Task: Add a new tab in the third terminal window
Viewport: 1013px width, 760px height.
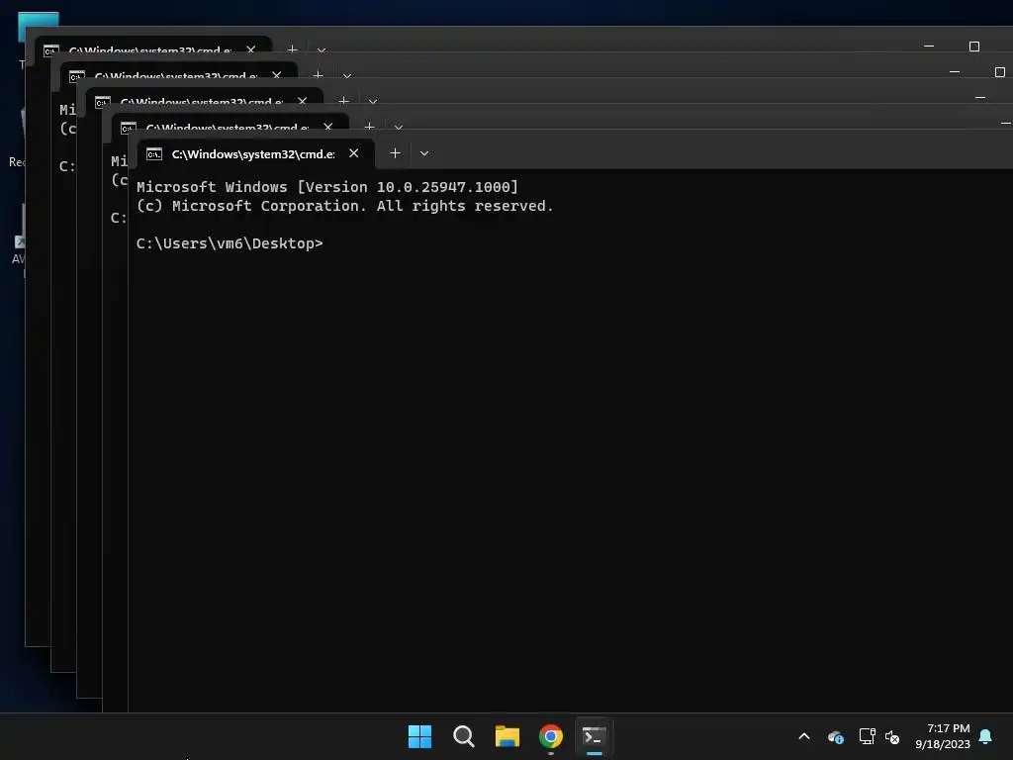Action: point(343,100)
